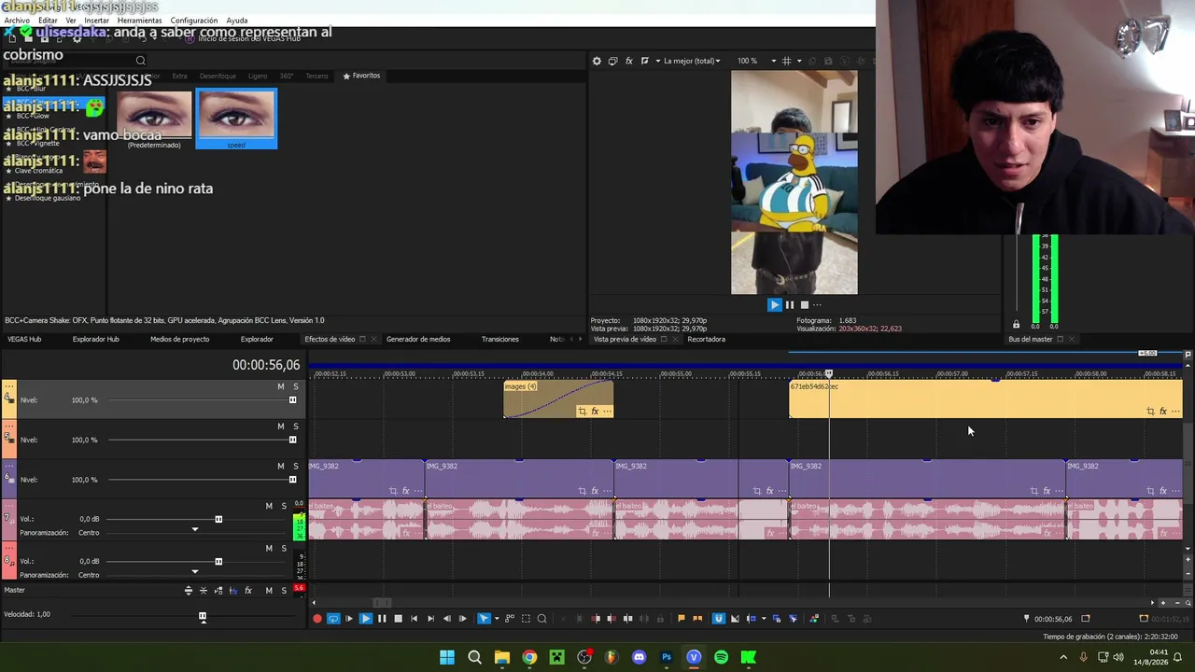Screen dimensions: 1195x672
Task: Open the Herramientas menu
Action: point(139,21)
